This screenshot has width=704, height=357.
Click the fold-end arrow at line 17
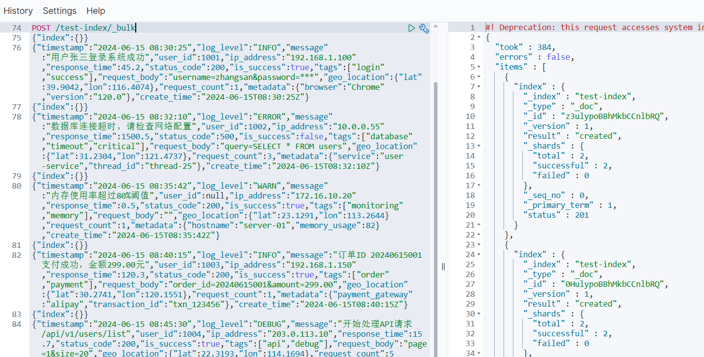coord(479,186)
